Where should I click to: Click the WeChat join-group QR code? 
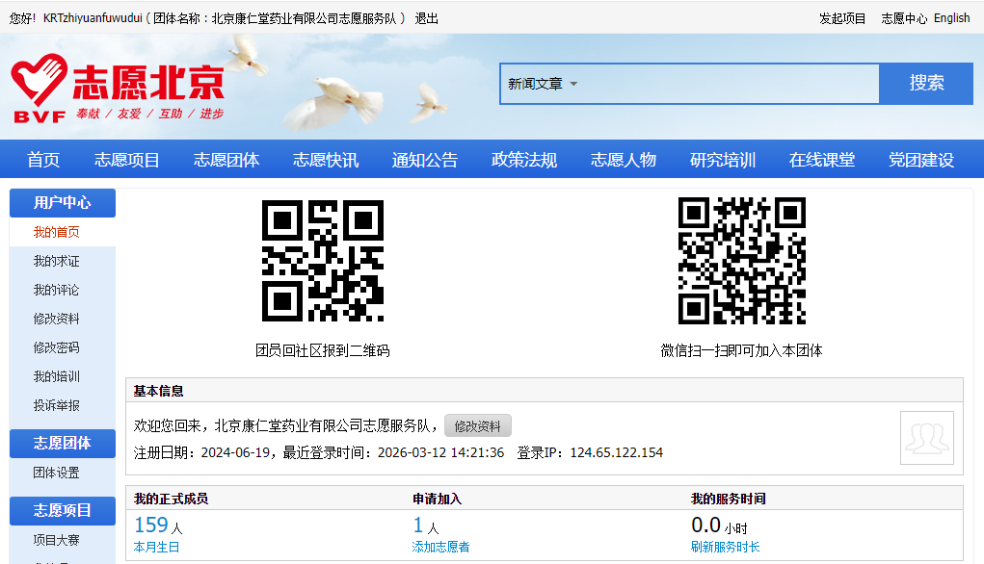741,261
